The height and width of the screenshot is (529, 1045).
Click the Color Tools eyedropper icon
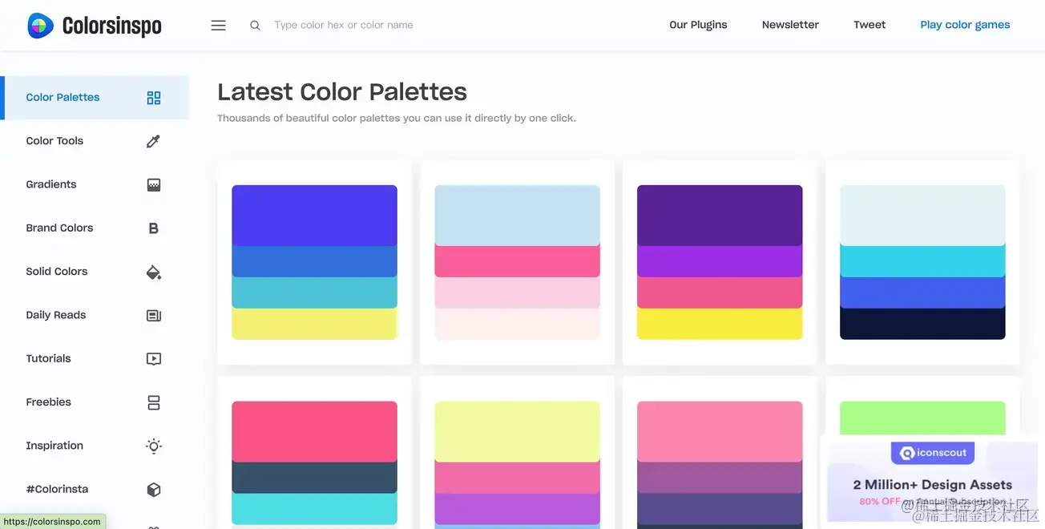(153, 140)
